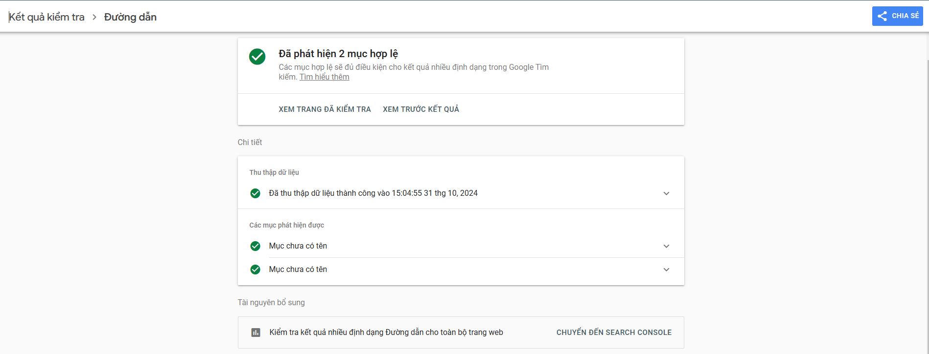Click the green check beside crawl status
Screen dimensions: 929x354
255,193
